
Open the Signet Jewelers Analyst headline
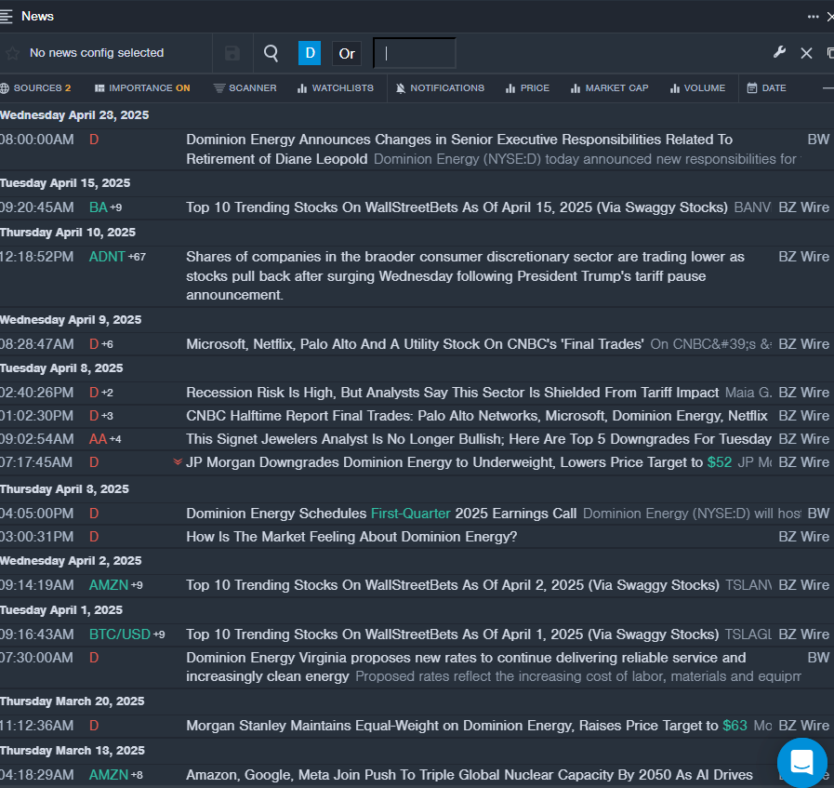point(479,439)
